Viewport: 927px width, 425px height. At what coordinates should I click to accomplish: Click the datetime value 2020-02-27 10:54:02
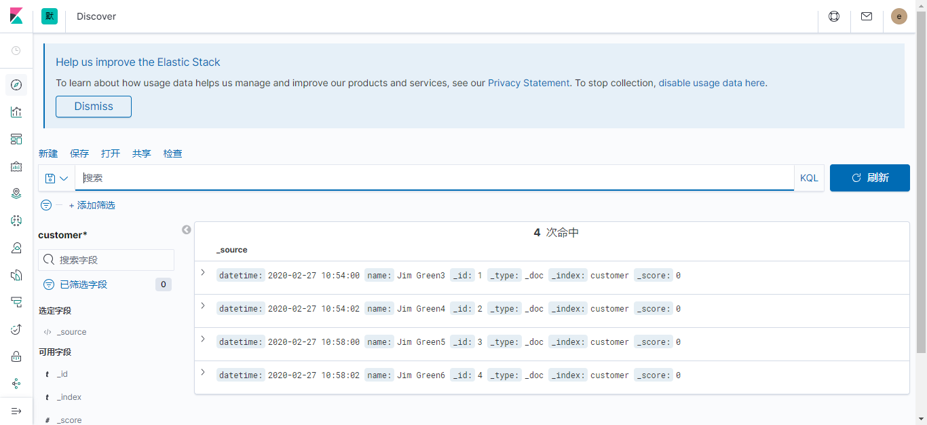click(x=314, y=309)
